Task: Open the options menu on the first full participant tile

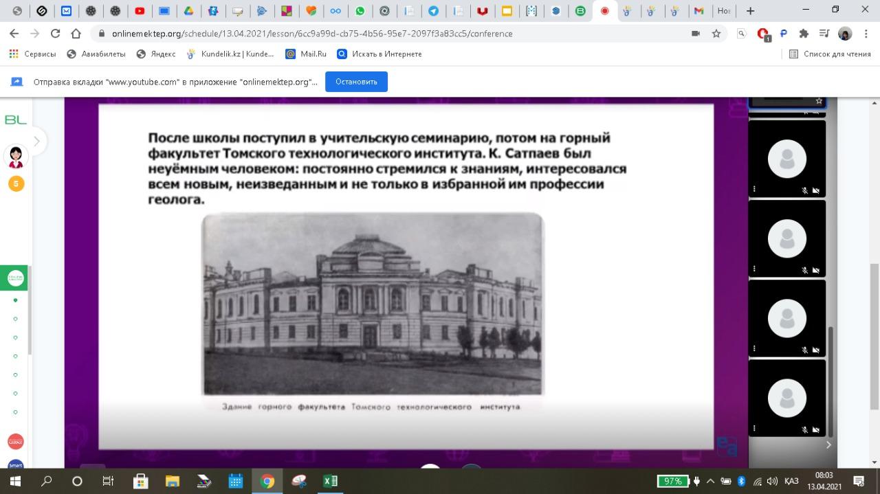Action: (x=754, y=190)
